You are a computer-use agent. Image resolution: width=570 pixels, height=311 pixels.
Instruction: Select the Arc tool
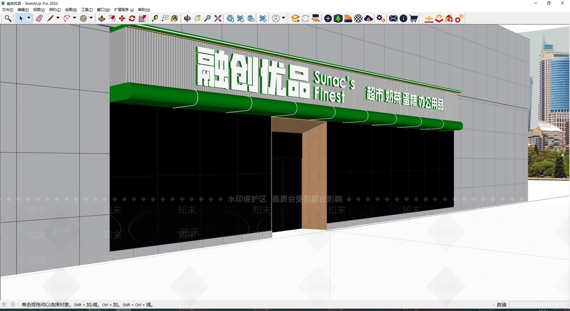click(67, 19)
